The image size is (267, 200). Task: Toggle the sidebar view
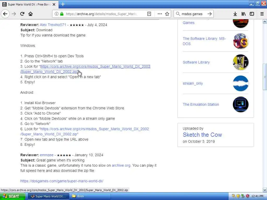point(252,14)
